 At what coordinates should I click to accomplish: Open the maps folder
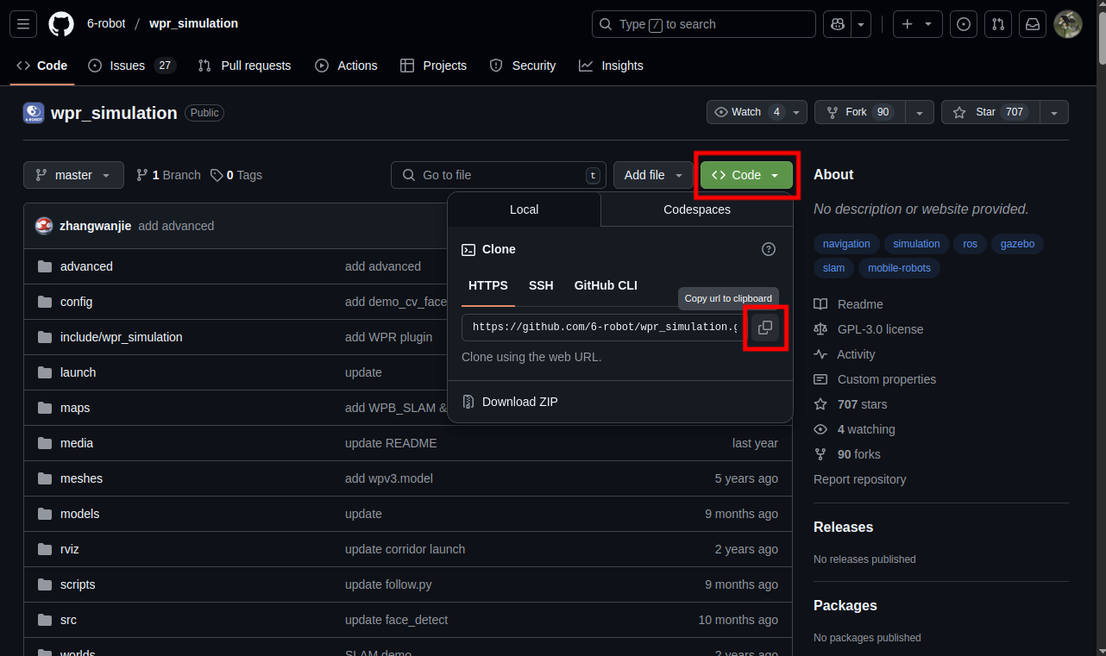click(x=75, y=408)
